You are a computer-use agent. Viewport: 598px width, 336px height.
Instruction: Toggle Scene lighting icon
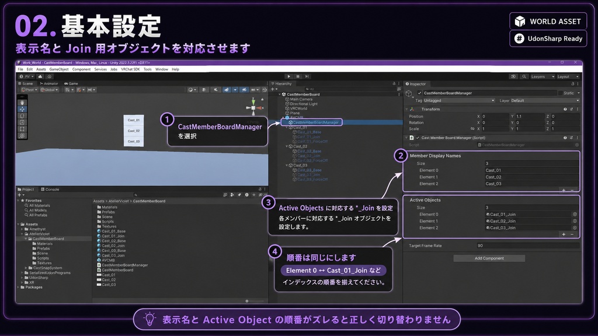click(215, 90)
